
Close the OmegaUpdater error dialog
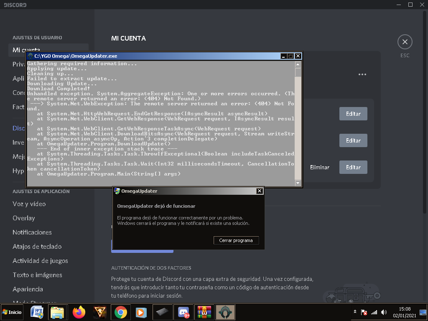pos(260,191)
